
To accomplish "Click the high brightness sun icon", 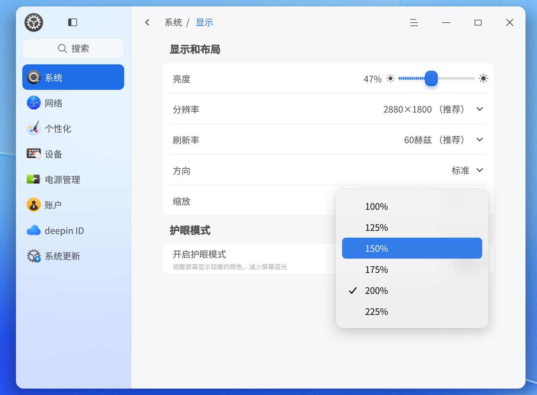I will [483, 78].
